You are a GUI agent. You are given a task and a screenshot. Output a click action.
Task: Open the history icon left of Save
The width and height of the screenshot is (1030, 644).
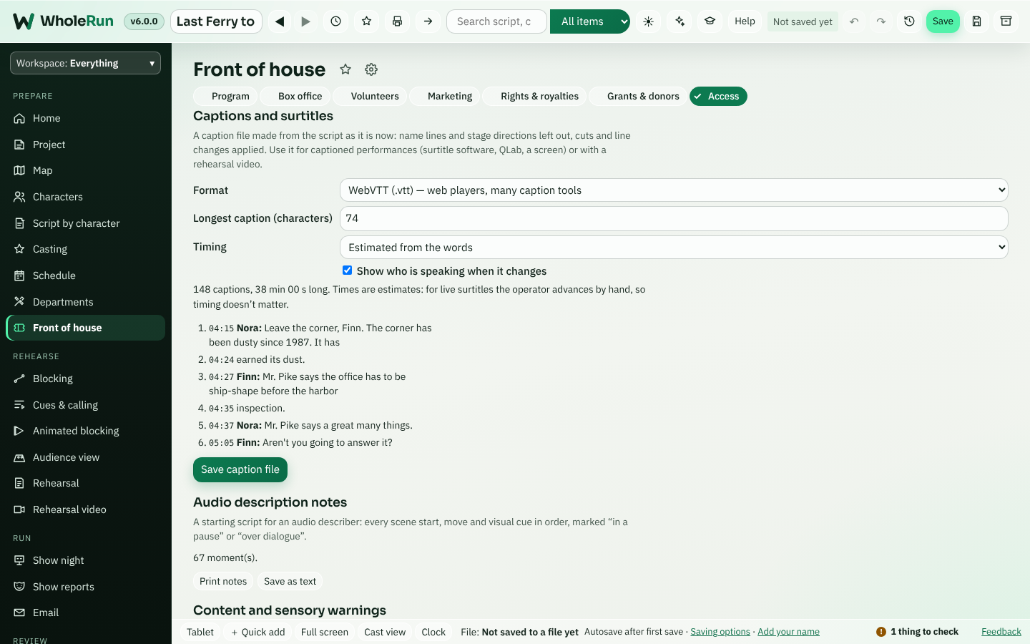pyautogui.click(x=910, y=21)
